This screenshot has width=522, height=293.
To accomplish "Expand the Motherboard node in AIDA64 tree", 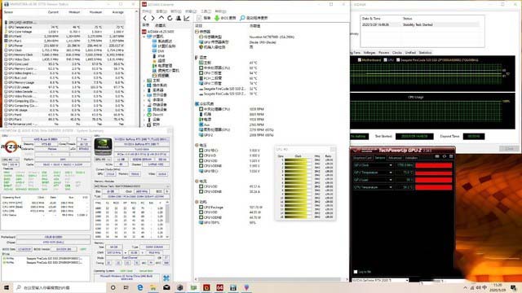I will (144, 81).
